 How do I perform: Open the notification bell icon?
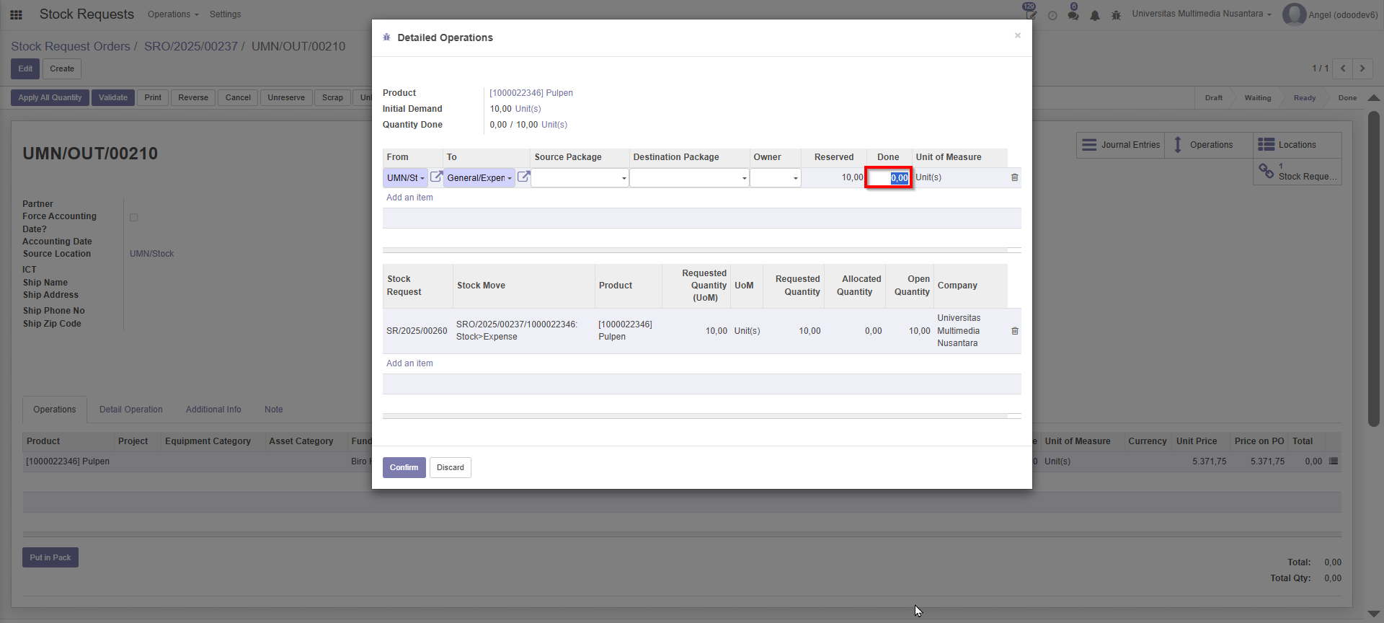[1095, 15]
